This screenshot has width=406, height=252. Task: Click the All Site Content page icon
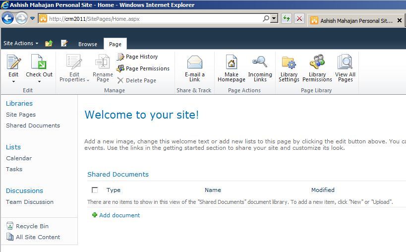click(10, 237)
